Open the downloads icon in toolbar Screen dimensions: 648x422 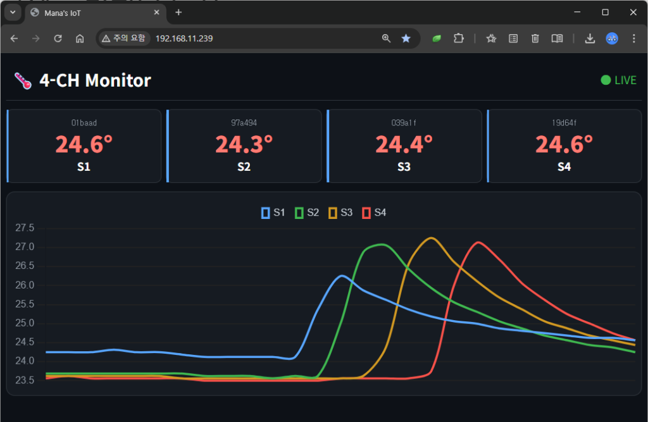[x=590, y=39]
